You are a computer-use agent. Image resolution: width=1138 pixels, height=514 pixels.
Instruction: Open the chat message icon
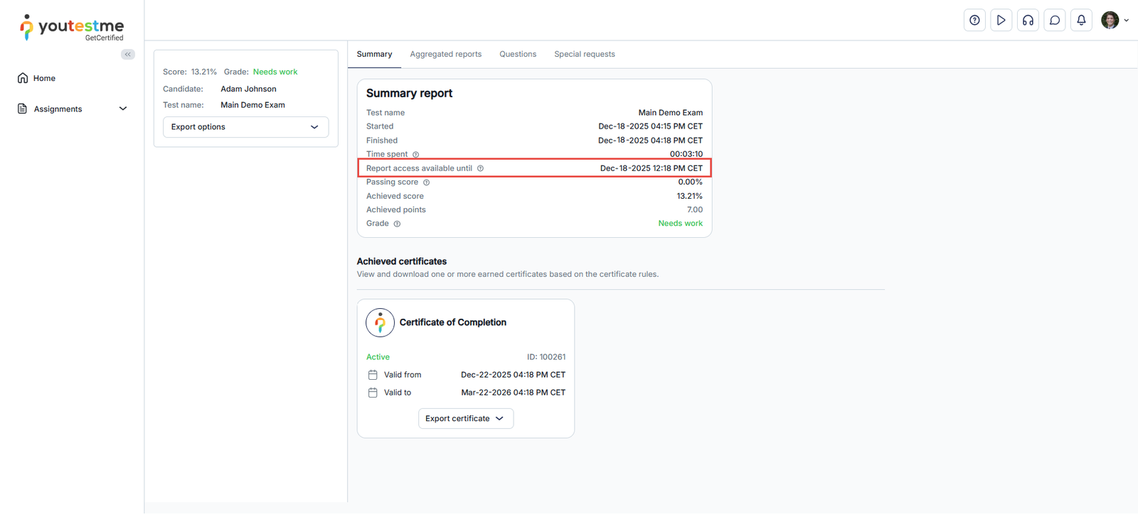point(1055,21)
